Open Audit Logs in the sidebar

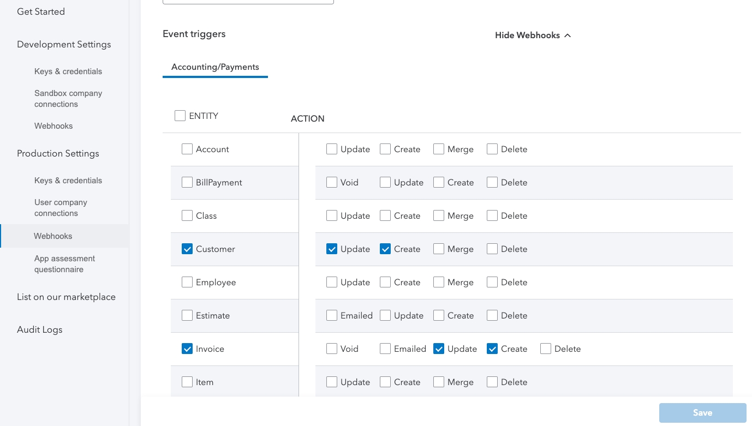coord(40,329)
